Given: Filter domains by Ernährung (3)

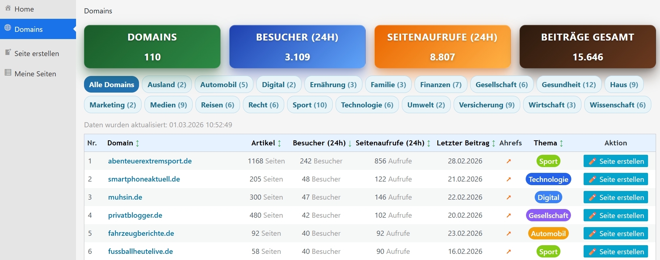Looking at the screenshot, I should (333, 85).
